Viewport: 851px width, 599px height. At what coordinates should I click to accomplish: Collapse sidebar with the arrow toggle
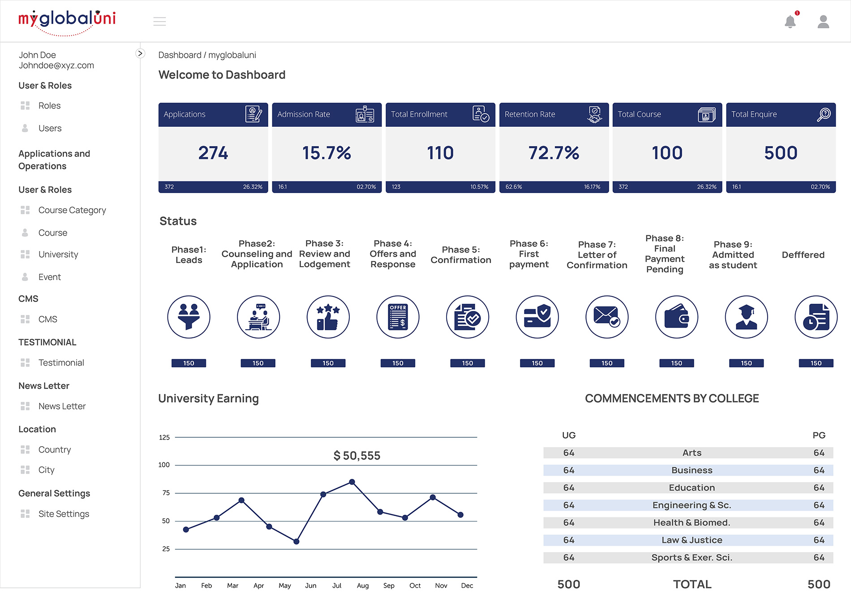[140, 53]
